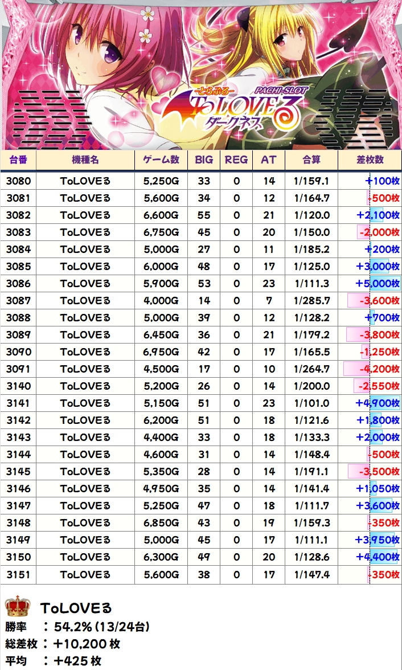The image size is (402, 670).
Task: Click machine number 3144
Action: coord(18,455)
